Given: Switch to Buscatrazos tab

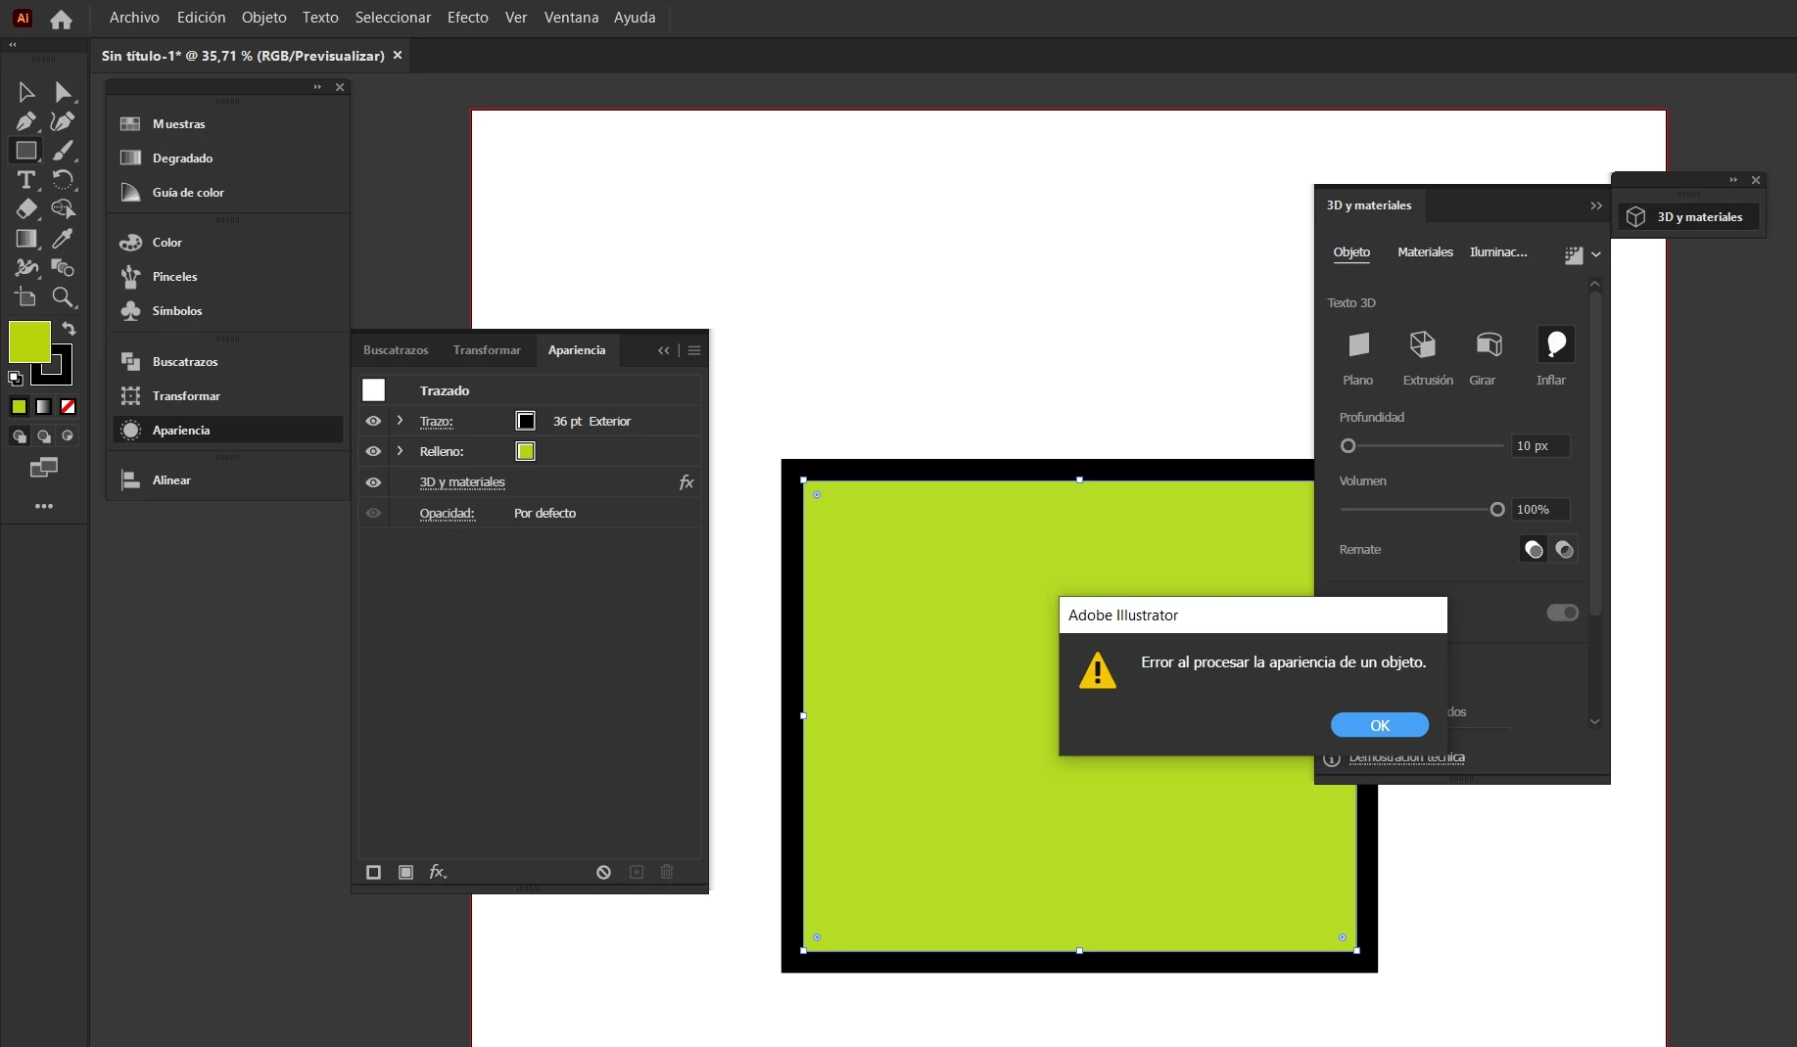Looking at the screenshot, I should click(396, 350).
